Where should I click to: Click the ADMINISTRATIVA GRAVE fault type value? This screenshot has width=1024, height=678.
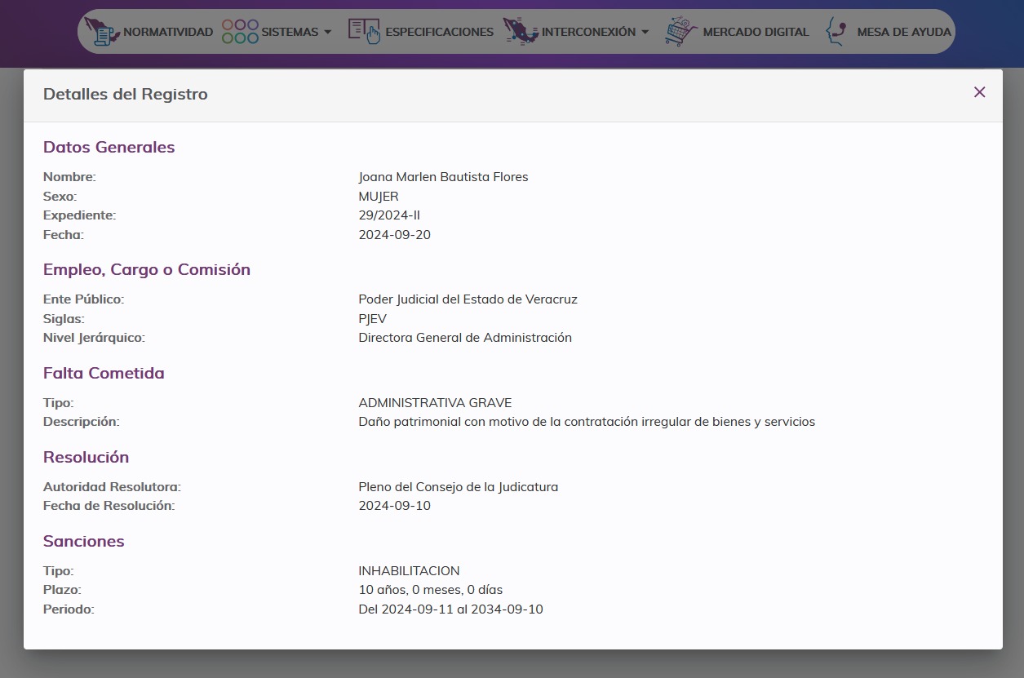[x=435, y=403]
